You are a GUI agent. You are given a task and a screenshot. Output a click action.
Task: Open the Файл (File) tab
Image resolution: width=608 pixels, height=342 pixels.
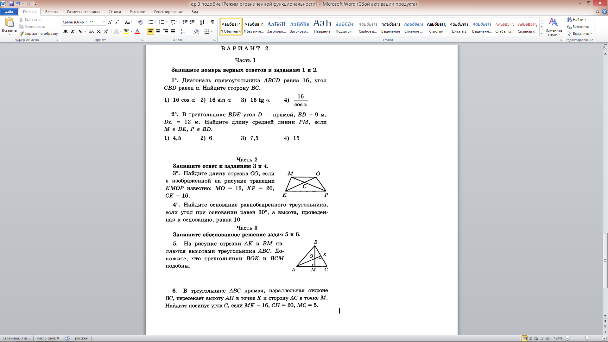[x=9, y=12]
